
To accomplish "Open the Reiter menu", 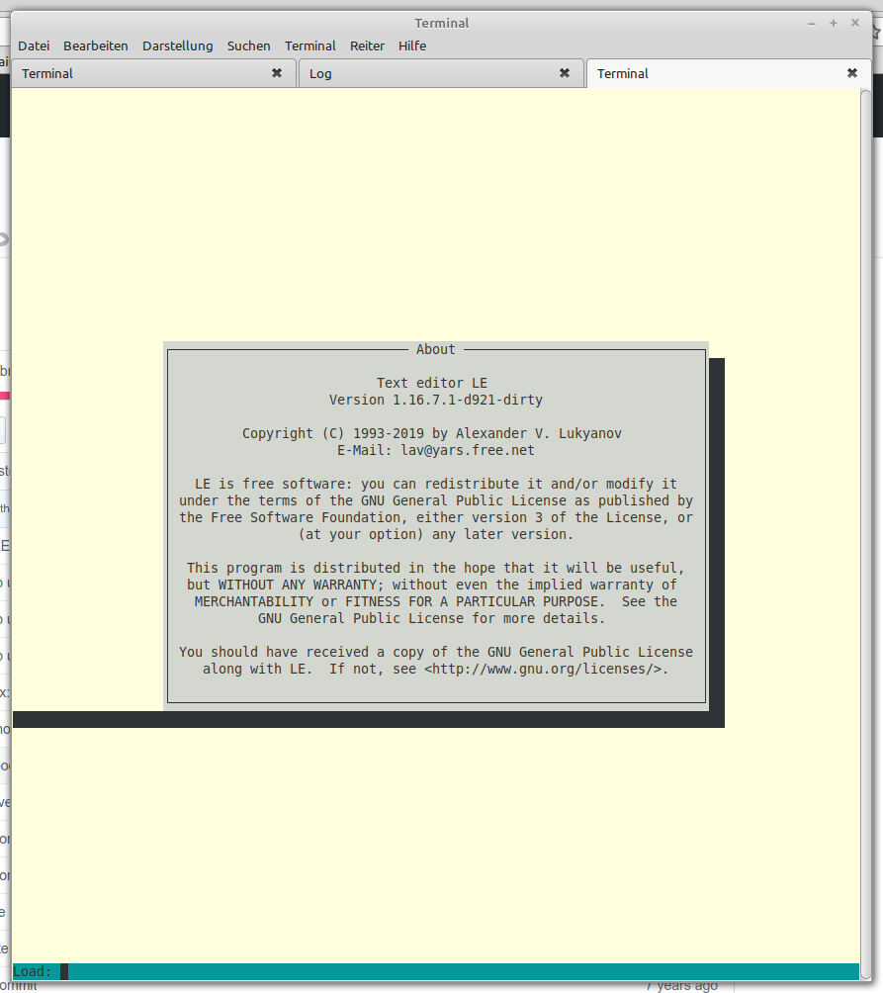I will [367, 45].
